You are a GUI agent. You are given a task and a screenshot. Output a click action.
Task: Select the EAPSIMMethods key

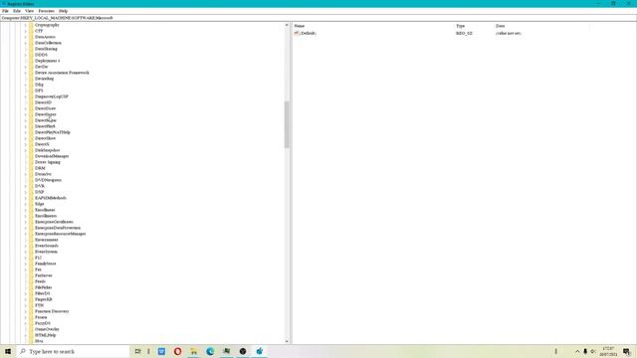[x=51, y=198]
